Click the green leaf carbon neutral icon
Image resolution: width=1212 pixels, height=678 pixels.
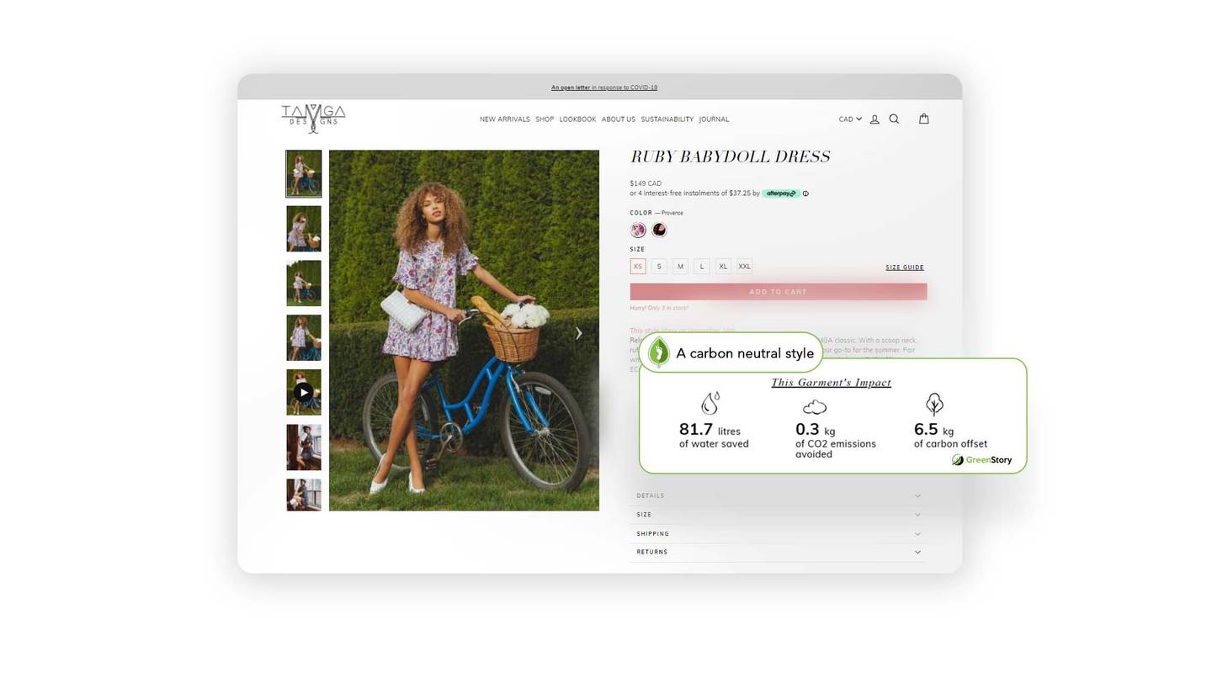[659, 352]
